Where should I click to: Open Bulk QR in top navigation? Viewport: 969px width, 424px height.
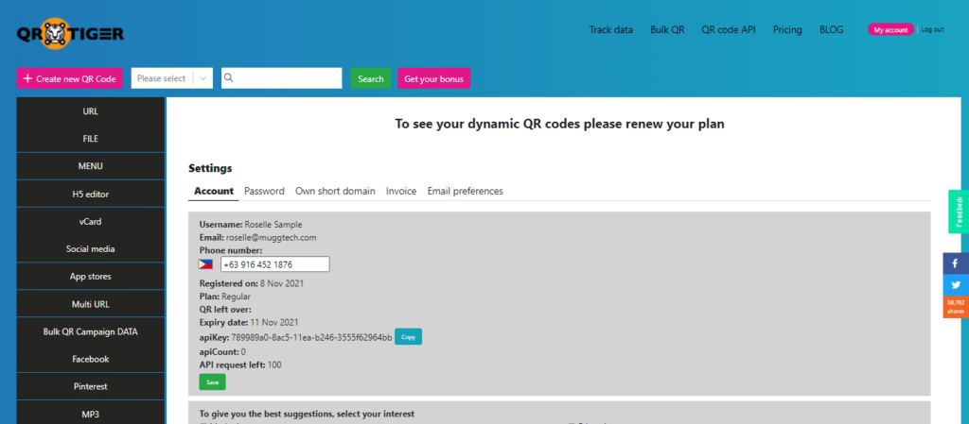pyautogui.click(x=667, y=29)
